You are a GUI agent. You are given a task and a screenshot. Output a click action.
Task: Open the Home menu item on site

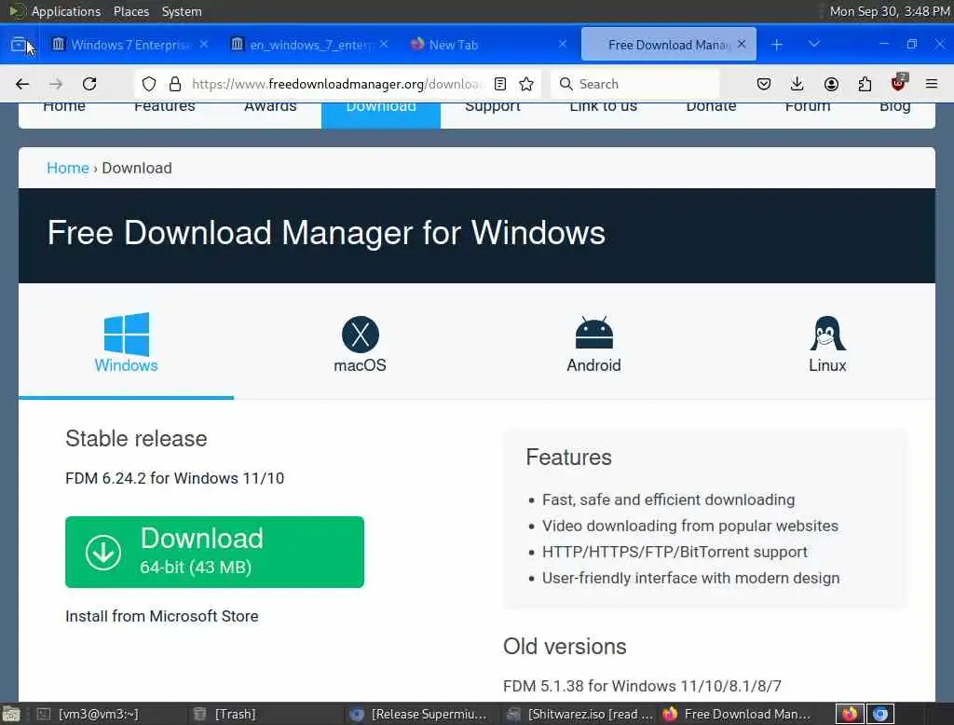tap(64, 106)
